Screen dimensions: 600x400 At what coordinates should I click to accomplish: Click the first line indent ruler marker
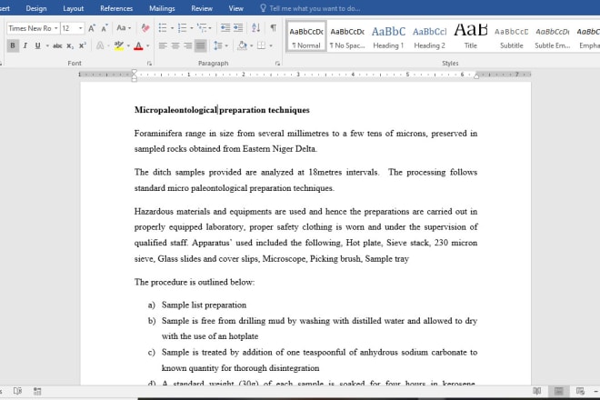point(135,72)
